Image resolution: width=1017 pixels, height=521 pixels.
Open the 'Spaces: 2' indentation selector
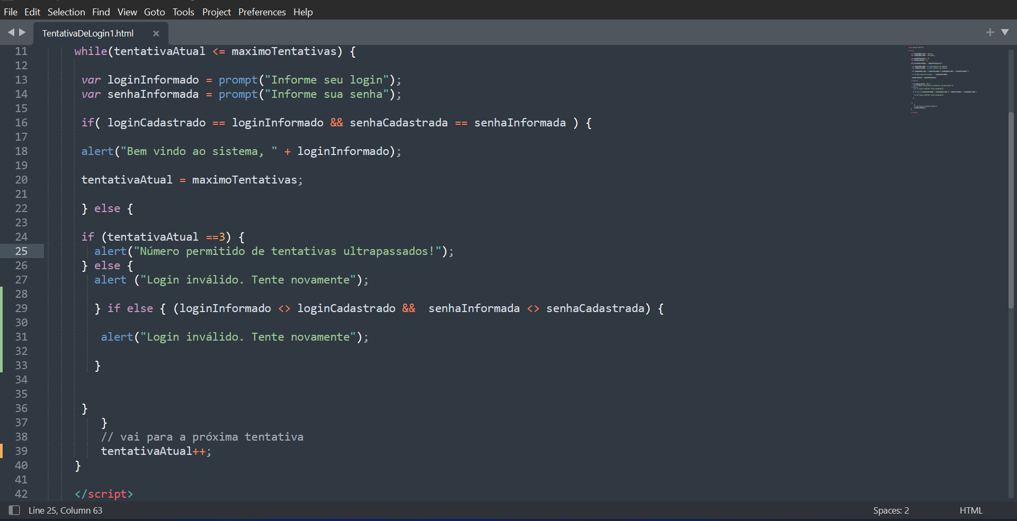891,510
